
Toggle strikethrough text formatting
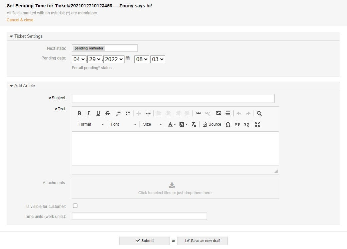[107, 114]
